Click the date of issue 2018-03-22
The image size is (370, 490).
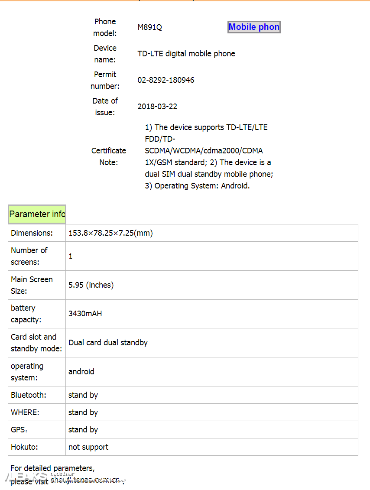point(157,107)
